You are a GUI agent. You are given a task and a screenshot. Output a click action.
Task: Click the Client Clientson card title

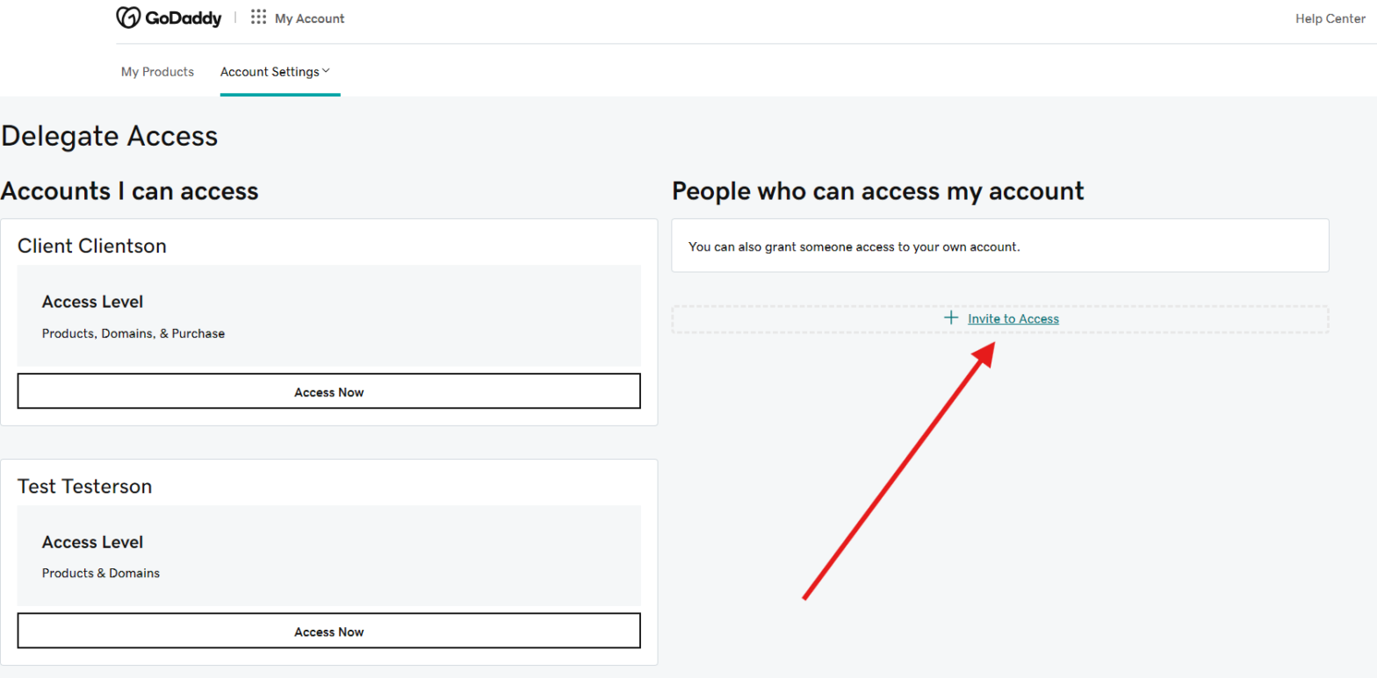91,246
